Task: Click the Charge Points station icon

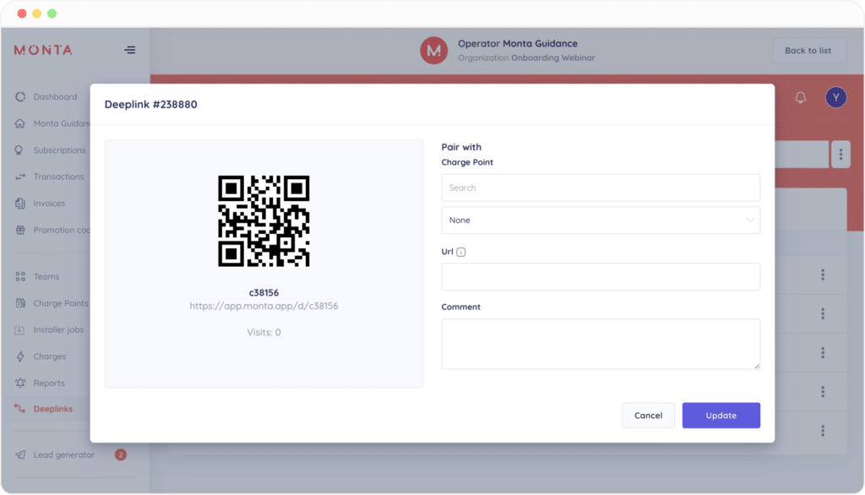Action: coord(20,303)
